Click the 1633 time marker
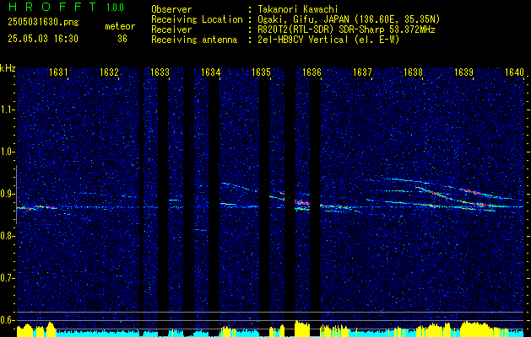The image size is (531, 337). click(x=160, y=72)
